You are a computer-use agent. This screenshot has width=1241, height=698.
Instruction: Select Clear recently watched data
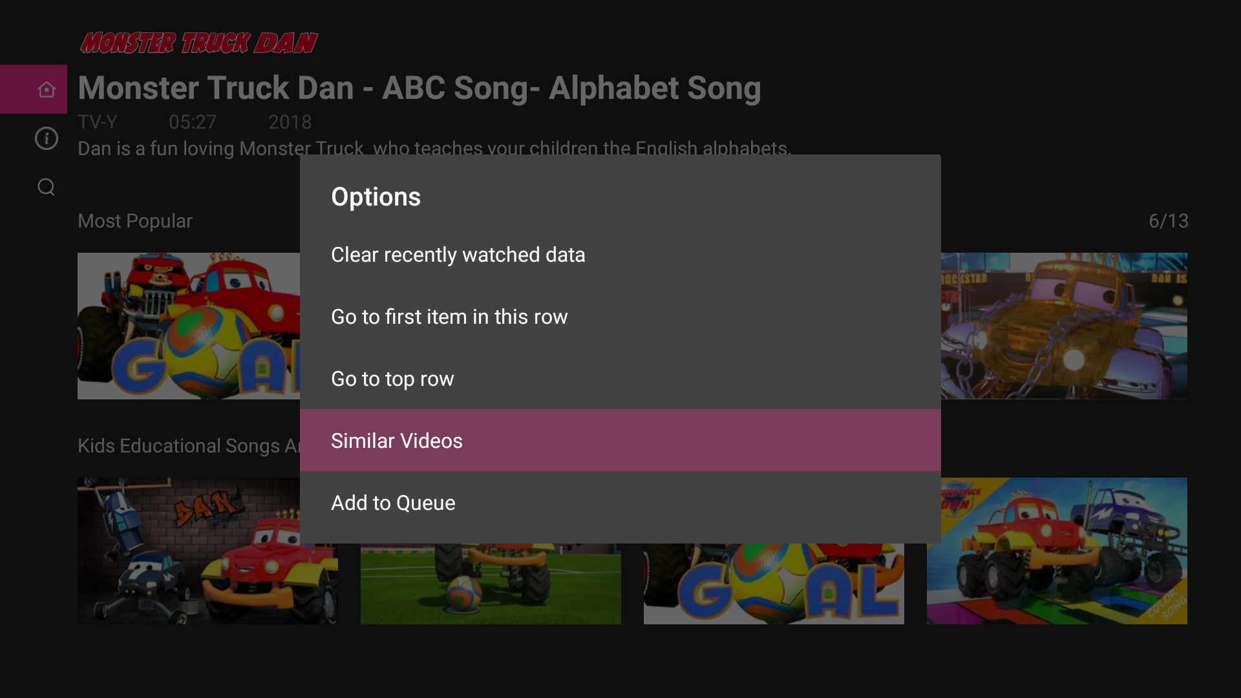click(x=458, y=255)
